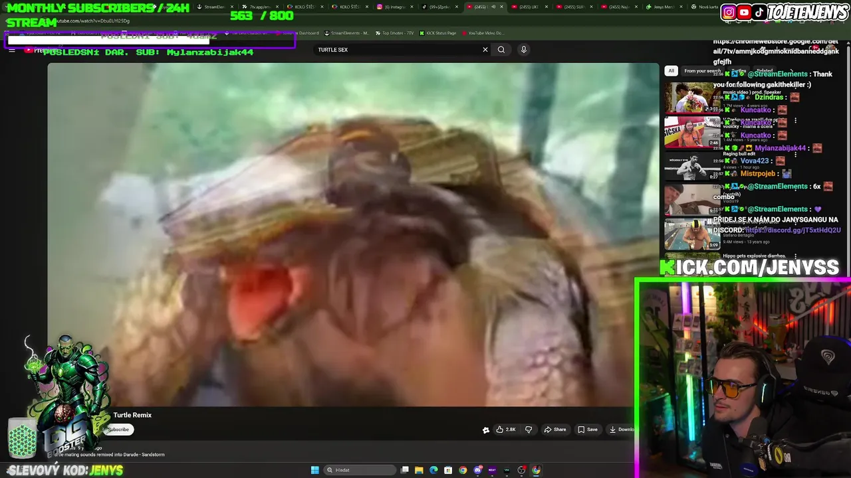Click the YouTube search magnifier button
This screenshot has height=478, width=851.
click(x=501, y=50)
